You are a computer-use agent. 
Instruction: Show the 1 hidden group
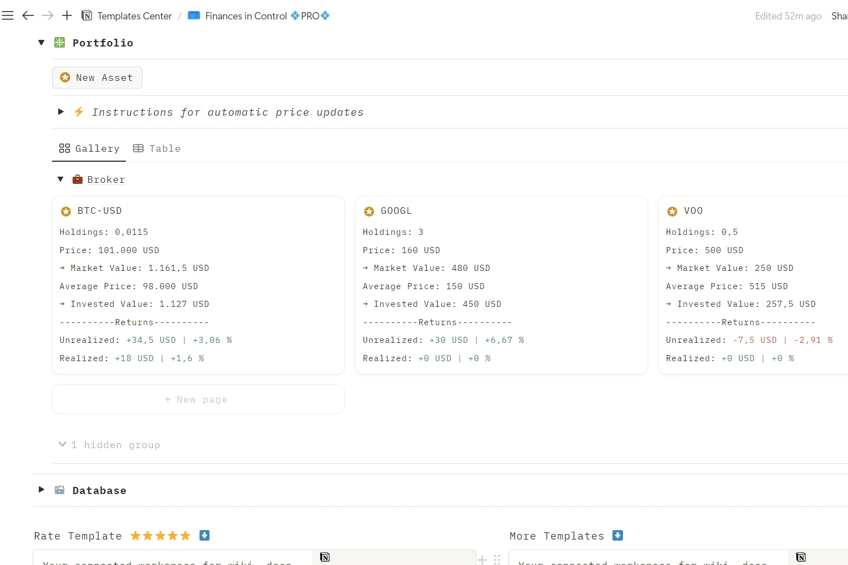[x=110, y=445]
